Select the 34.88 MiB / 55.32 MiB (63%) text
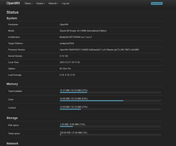 click(74, 98)
